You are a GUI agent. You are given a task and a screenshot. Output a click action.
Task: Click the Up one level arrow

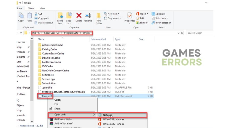[21, 33]
